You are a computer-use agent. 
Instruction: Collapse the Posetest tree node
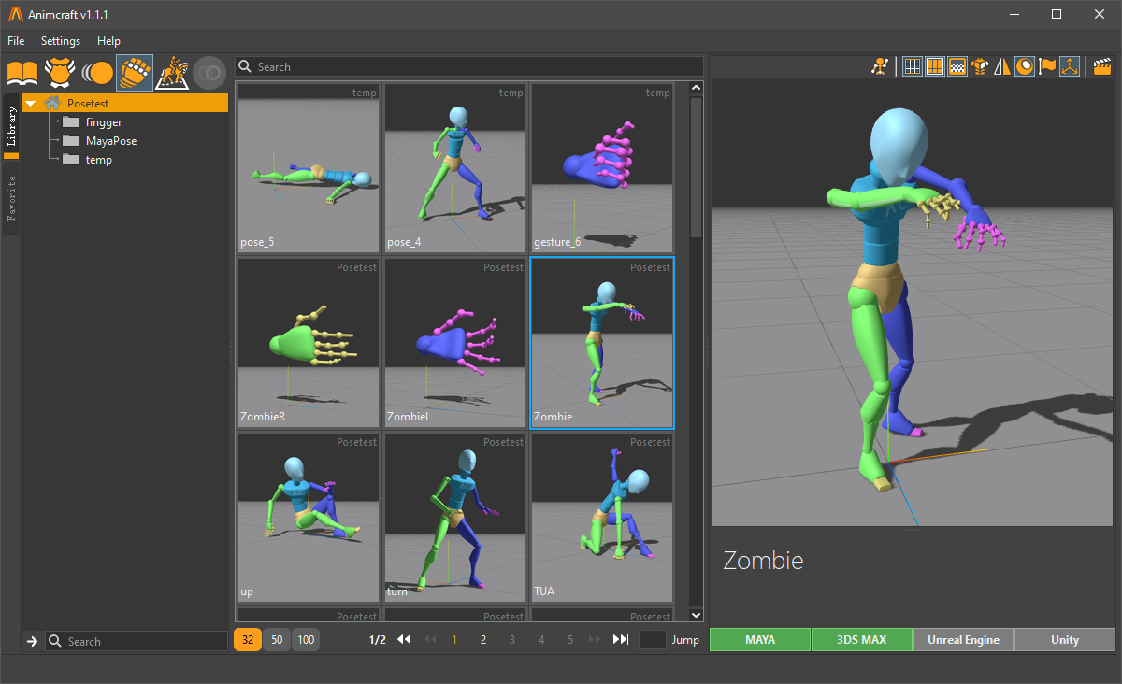tap(31, 104)
